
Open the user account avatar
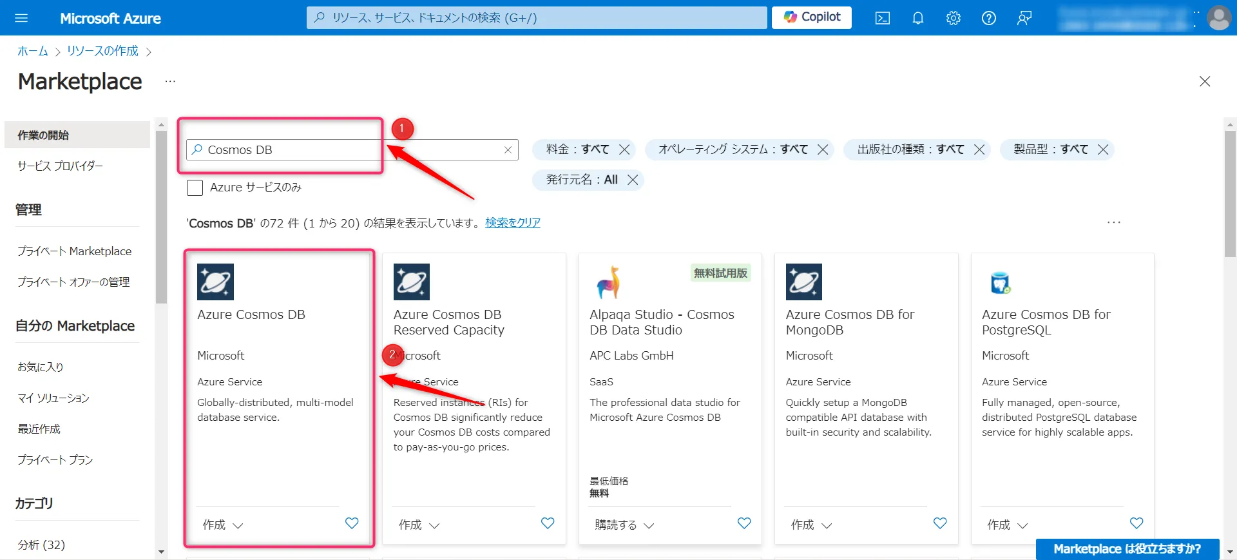click(x=1219, y=18)
